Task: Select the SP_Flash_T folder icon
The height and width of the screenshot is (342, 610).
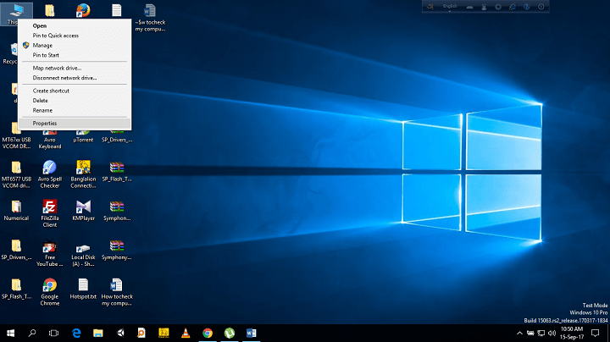Action: [16, 290]
